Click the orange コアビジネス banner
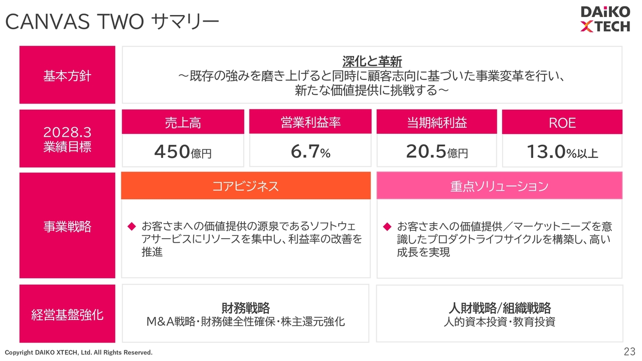The image size is (642, 361). pyautogui.click(x=246, y=186)
